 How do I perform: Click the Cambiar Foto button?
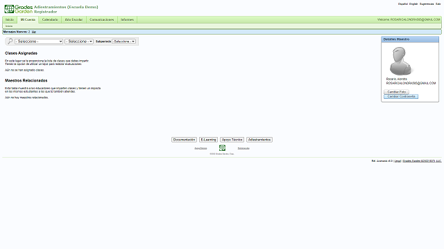[396, 92]
